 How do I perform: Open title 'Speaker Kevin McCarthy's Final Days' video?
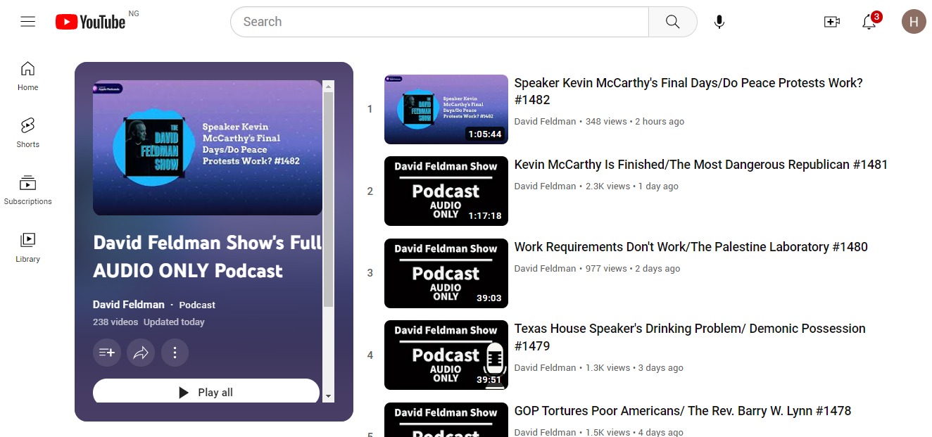click(x=688, y=91)
